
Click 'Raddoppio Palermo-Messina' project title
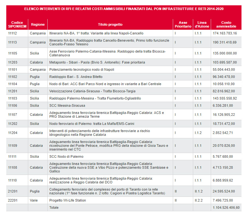(x=95, y=98)
